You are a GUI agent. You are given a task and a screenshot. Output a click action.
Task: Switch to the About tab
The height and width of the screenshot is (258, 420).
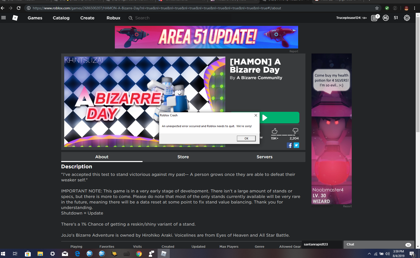point(102,157)
